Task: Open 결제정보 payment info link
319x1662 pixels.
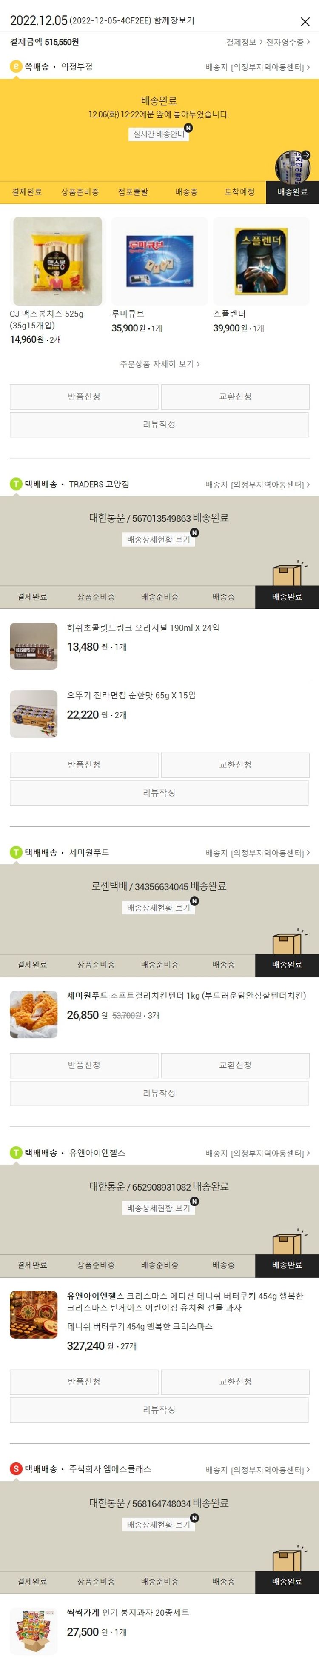Action: click(x=244, y=43)
